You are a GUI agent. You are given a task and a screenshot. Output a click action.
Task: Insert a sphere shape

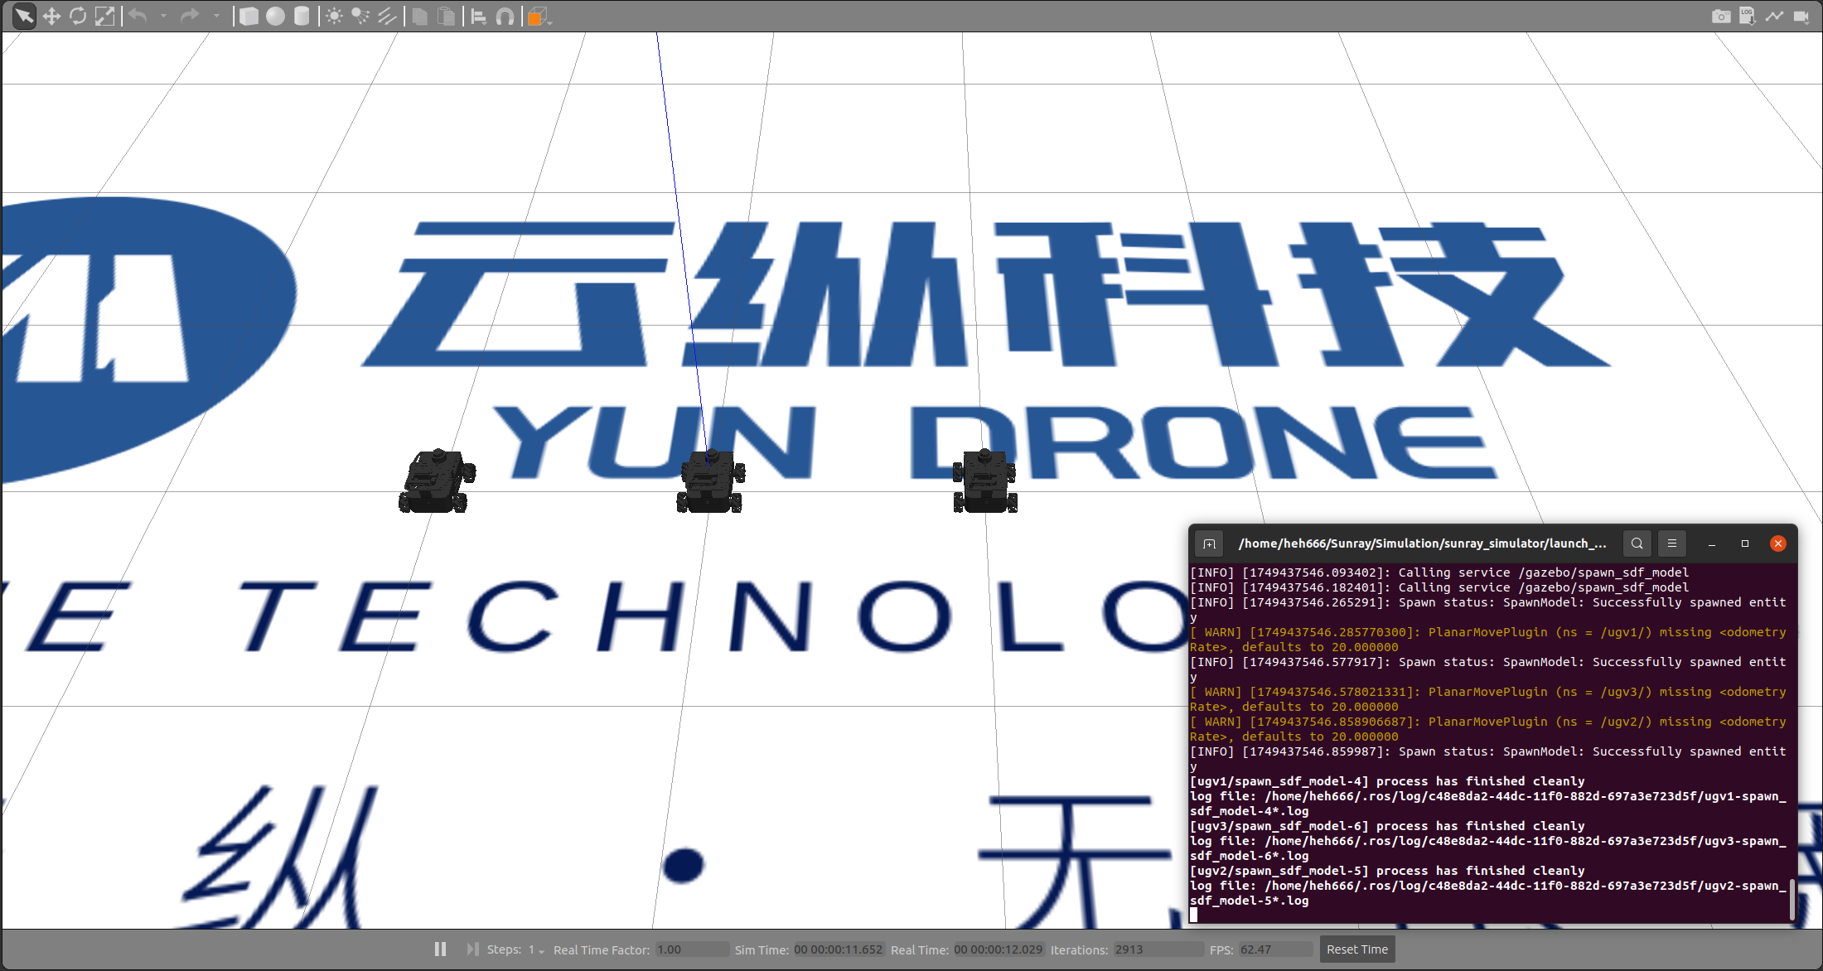[275, 16]
